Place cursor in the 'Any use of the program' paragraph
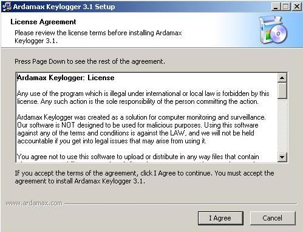This screenshot has height=232, width=303. (x=143, y=97)
